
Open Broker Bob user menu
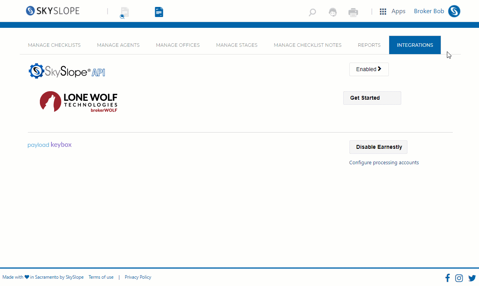coord(429,11)
